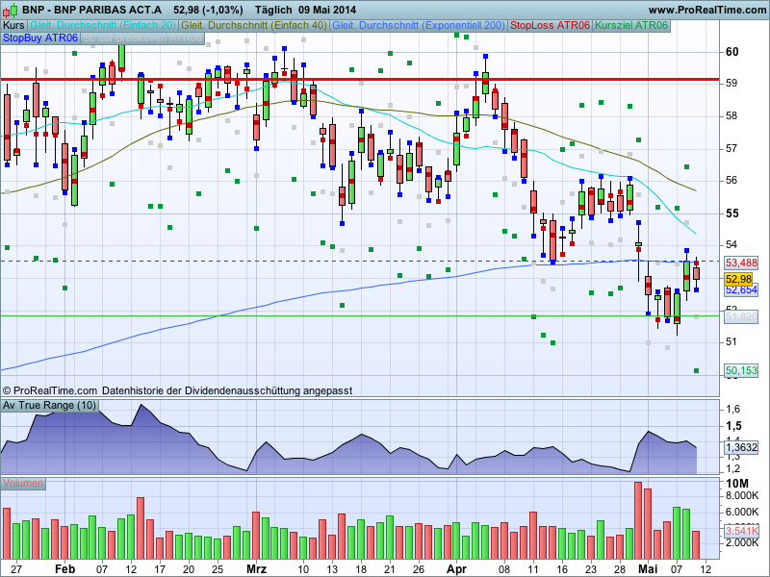Click the Feb date axis label
Viewport: 770px width, 577px height.
click(64, 569)
